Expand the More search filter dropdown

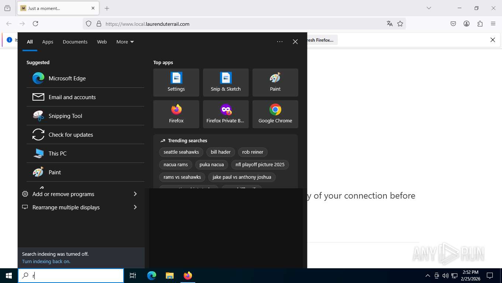(125, 42)
